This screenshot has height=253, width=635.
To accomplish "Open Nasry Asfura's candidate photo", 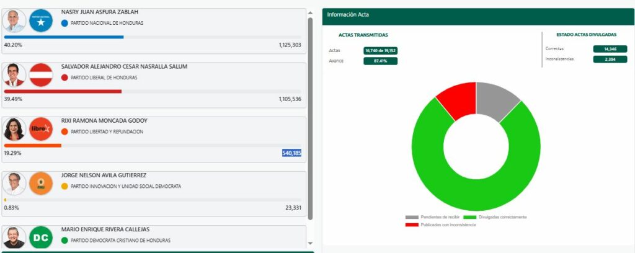I will tap(14, 21).
